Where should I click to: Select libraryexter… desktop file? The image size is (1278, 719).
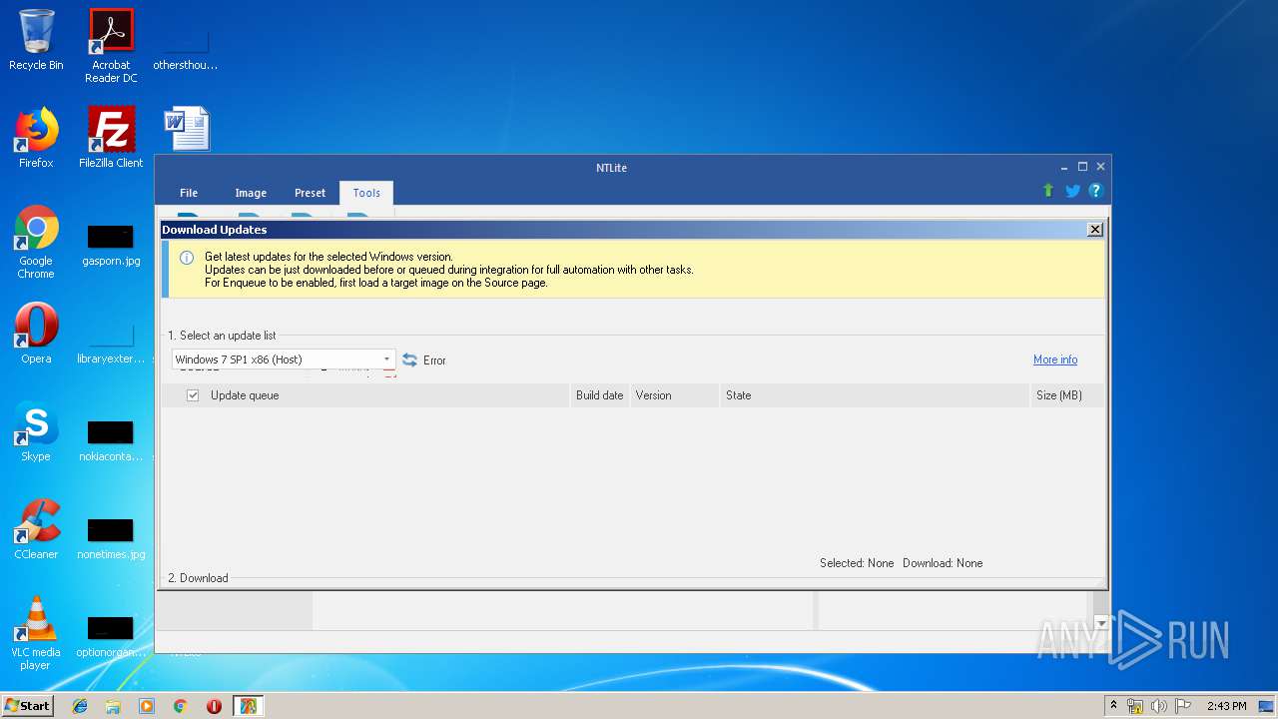click(111, 345)
